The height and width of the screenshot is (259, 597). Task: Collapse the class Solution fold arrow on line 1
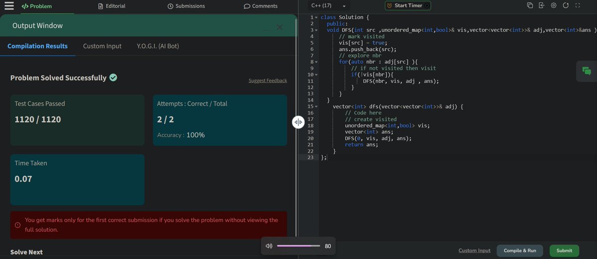316,18
